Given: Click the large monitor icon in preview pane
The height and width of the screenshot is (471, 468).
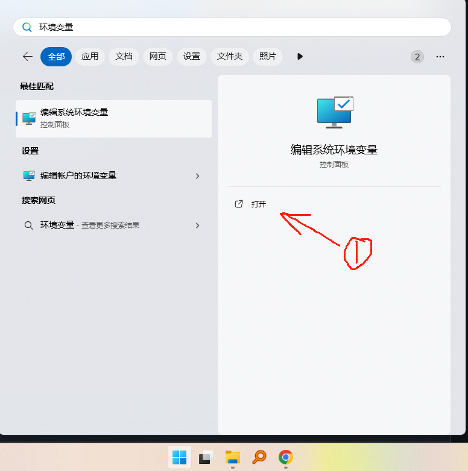Looking at the screenshot, I should 335,112.
